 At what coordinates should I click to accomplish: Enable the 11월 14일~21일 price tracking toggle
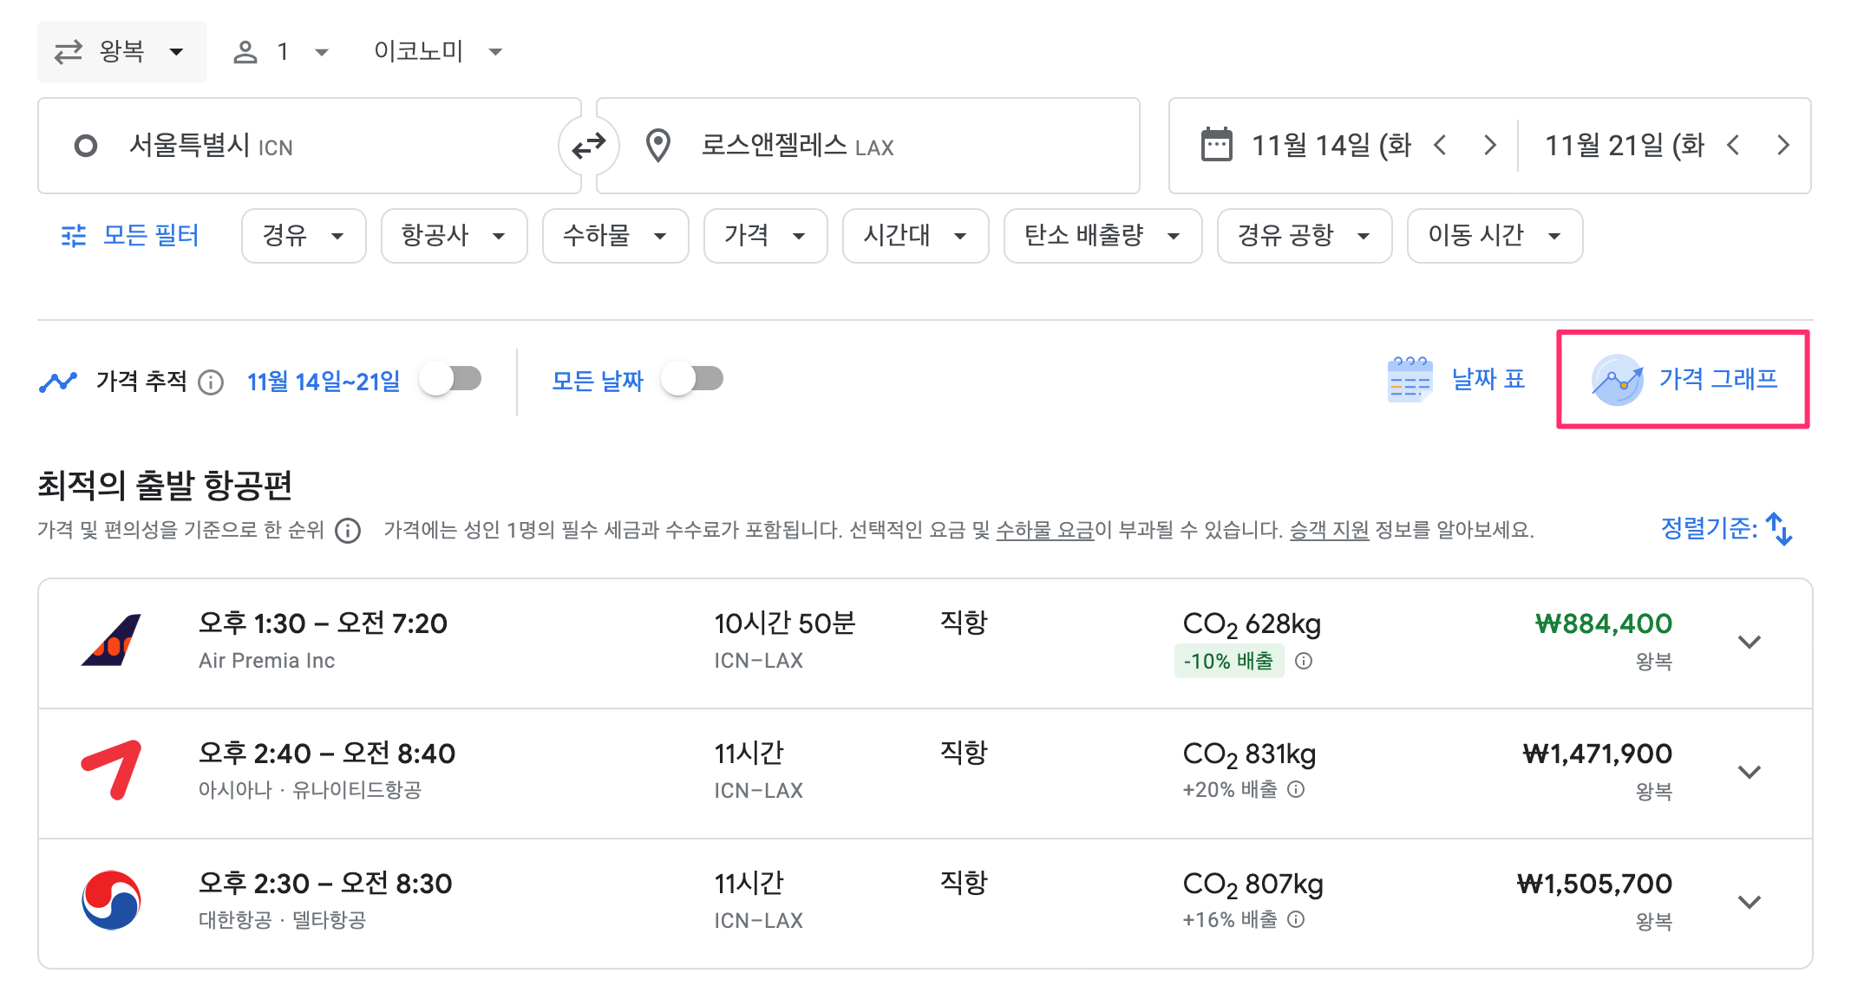pos(452,378)
